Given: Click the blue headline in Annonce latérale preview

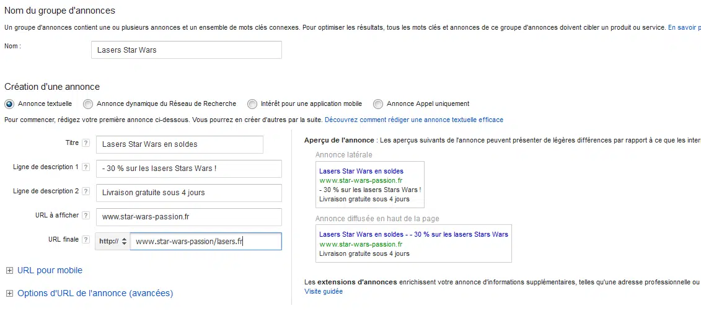Looking at the screenshot, I should (361, 171).
